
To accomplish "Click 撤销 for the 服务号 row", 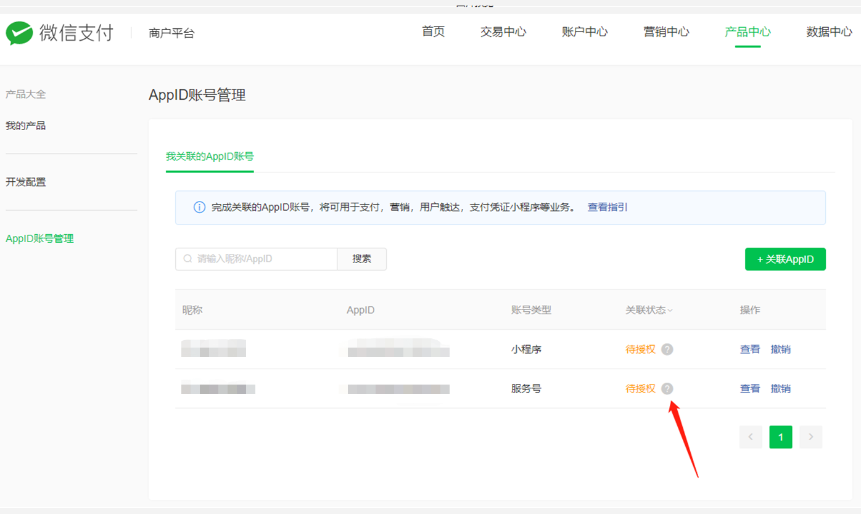I will pos(780,389).
